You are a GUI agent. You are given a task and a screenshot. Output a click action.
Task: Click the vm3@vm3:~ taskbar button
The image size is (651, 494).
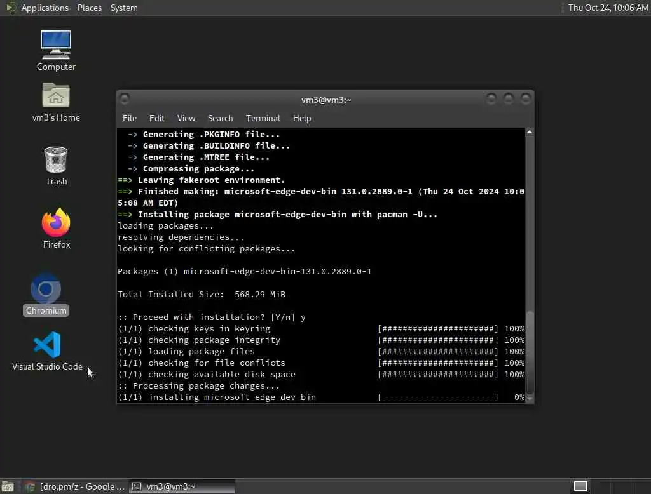point(182,486)
